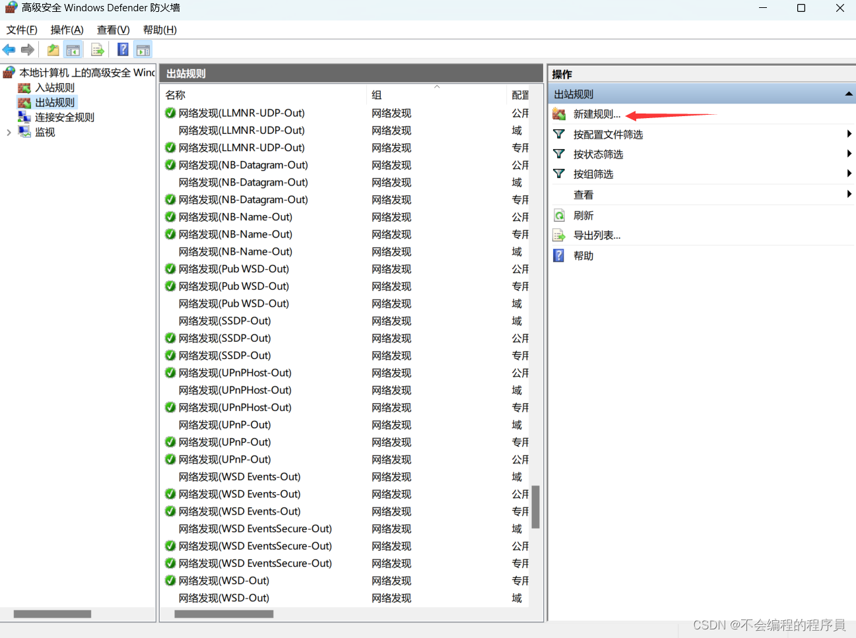
Task: Click green check of 网络发现(WSD-Out) 专用 rule
Action: click(x=170, y=581)
